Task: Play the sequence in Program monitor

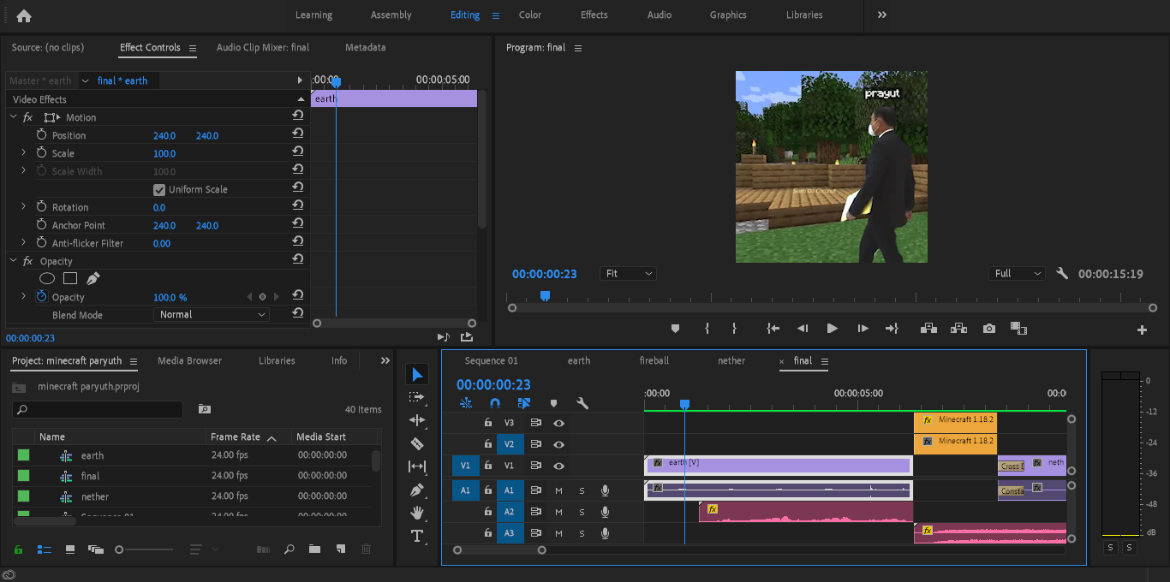Action: click(832, 328)
